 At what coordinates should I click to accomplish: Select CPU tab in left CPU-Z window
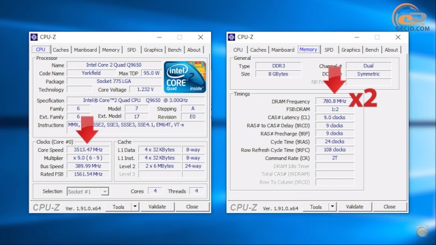pyautogui.click(x=41, y=49)
